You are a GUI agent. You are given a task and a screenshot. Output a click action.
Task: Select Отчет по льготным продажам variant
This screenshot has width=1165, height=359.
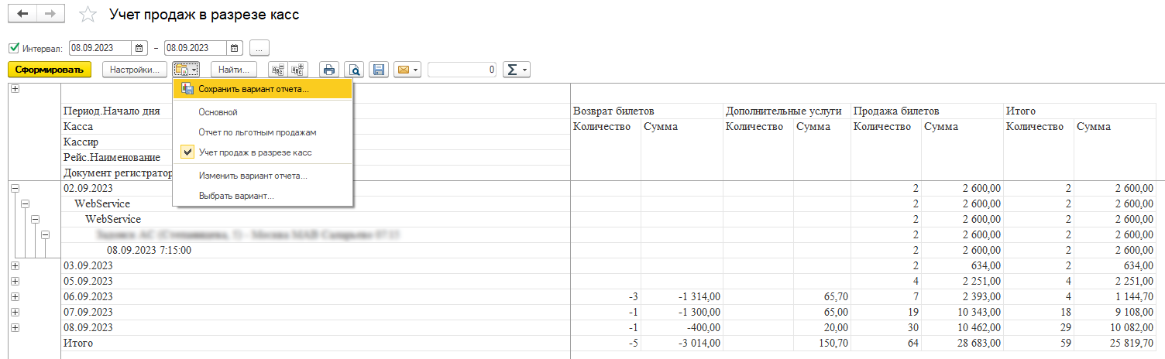(x=257, y=132)
